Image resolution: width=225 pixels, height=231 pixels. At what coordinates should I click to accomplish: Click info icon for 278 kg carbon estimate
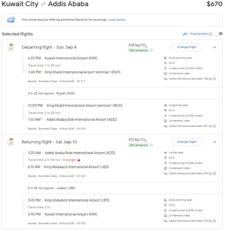point(214,221)
